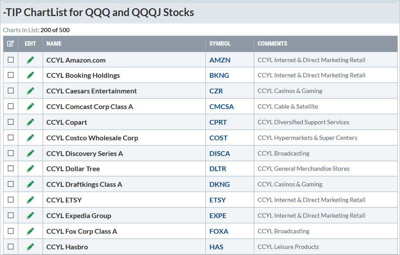This screenshot has height=255, width=400.
Task: Click the 200 of 500 chart count
Action: (x=55, y=30)
